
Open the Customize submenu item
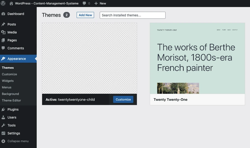(x=9, y=74)
